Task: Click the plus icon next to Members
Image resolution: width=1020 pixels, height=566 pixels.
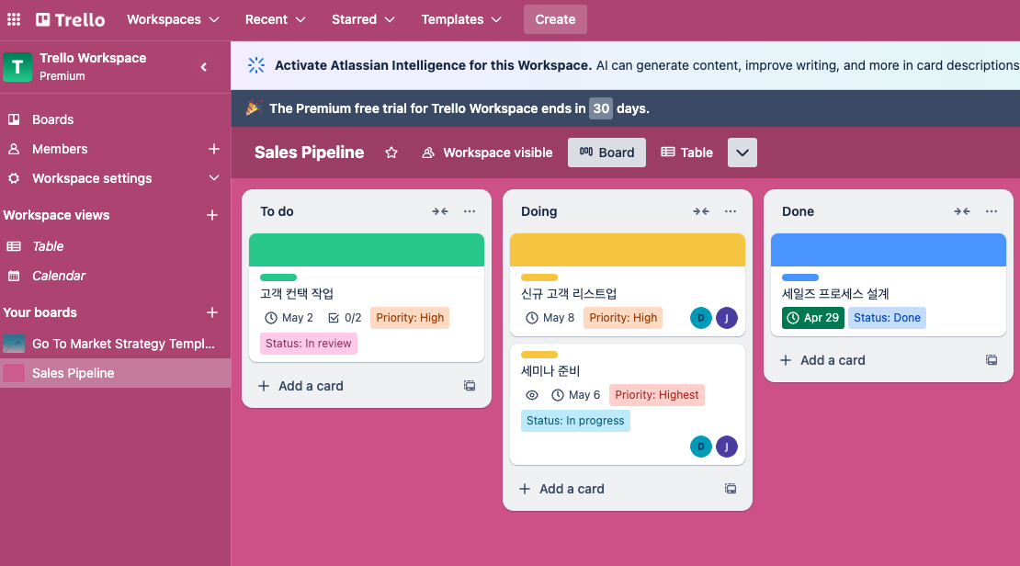Action: [x=213, y=149]
